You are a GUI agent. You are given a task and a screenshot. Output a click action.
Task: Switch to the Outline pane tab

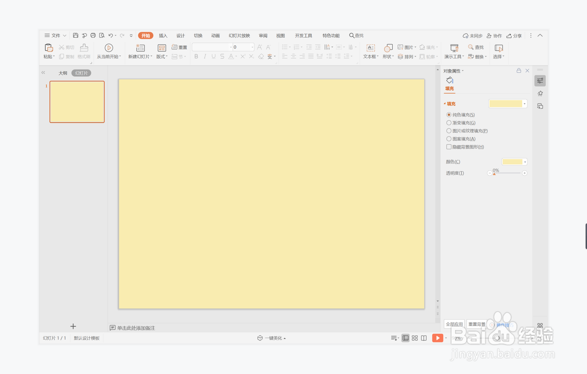(x=63, y=73)
